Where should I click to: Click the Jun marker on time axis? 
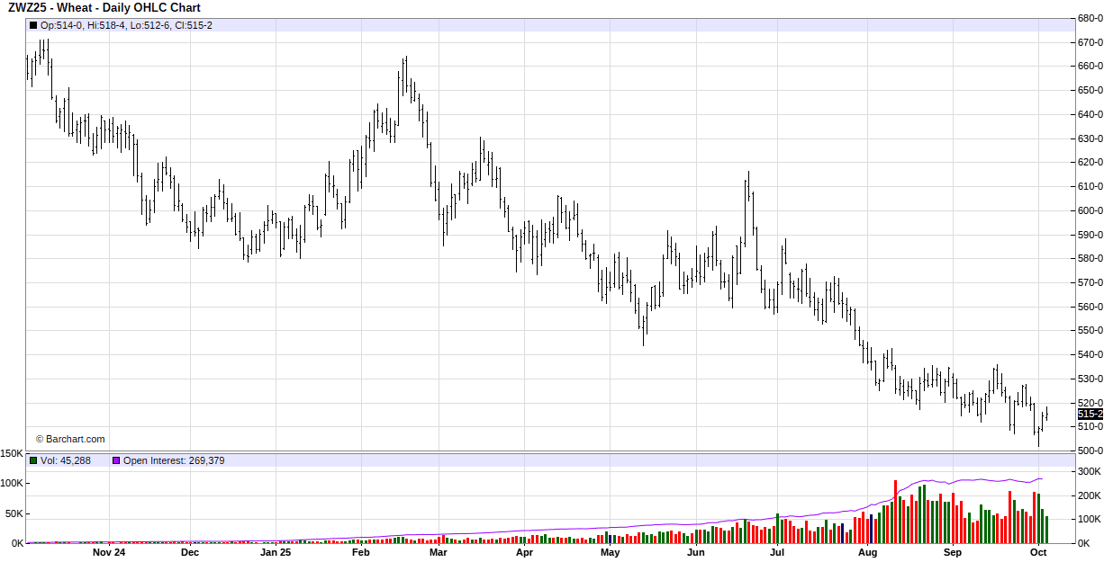tap(695, 553)
